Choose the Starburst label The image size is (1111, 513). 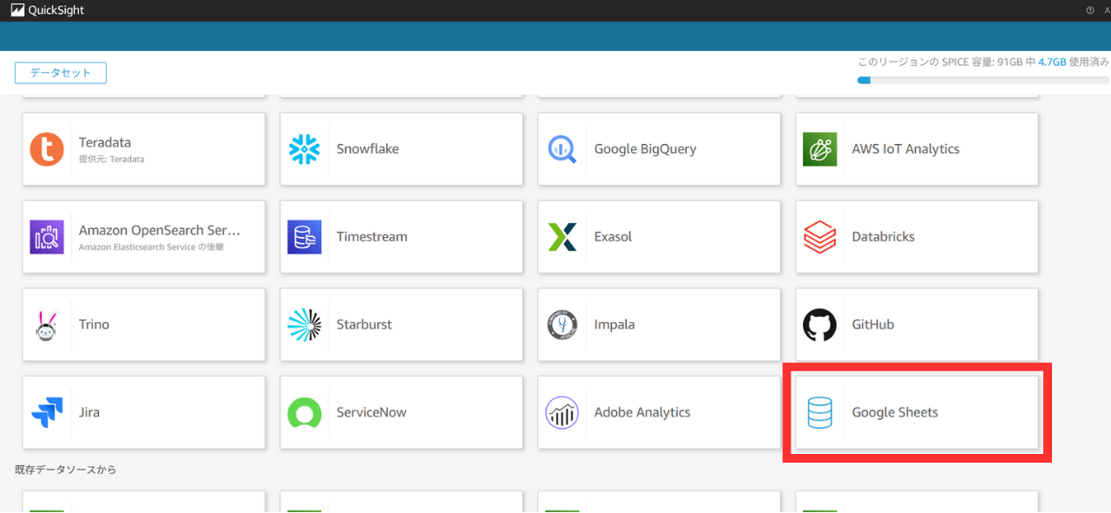click(365, 325)
